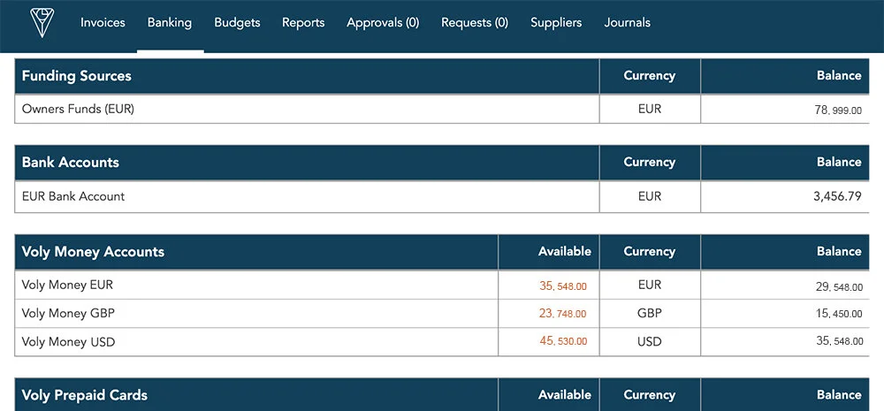Click Voly Money GBP balance 15,450.00
The width and height of the screenshot is (884, 411).
pos(838,314)
